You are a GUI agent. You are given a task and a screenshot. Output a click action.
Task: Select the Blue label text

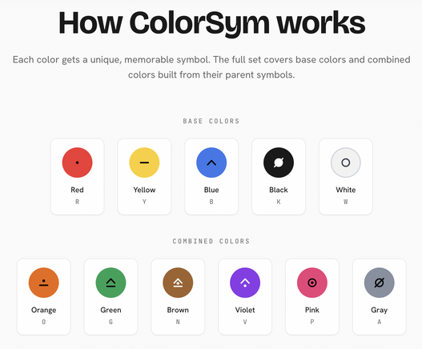211,190
